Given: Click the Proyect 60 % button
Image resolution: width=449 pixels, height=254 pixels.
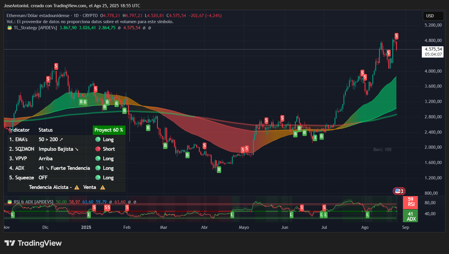Looking at the screenshot, I should click(x=109, y=130).
